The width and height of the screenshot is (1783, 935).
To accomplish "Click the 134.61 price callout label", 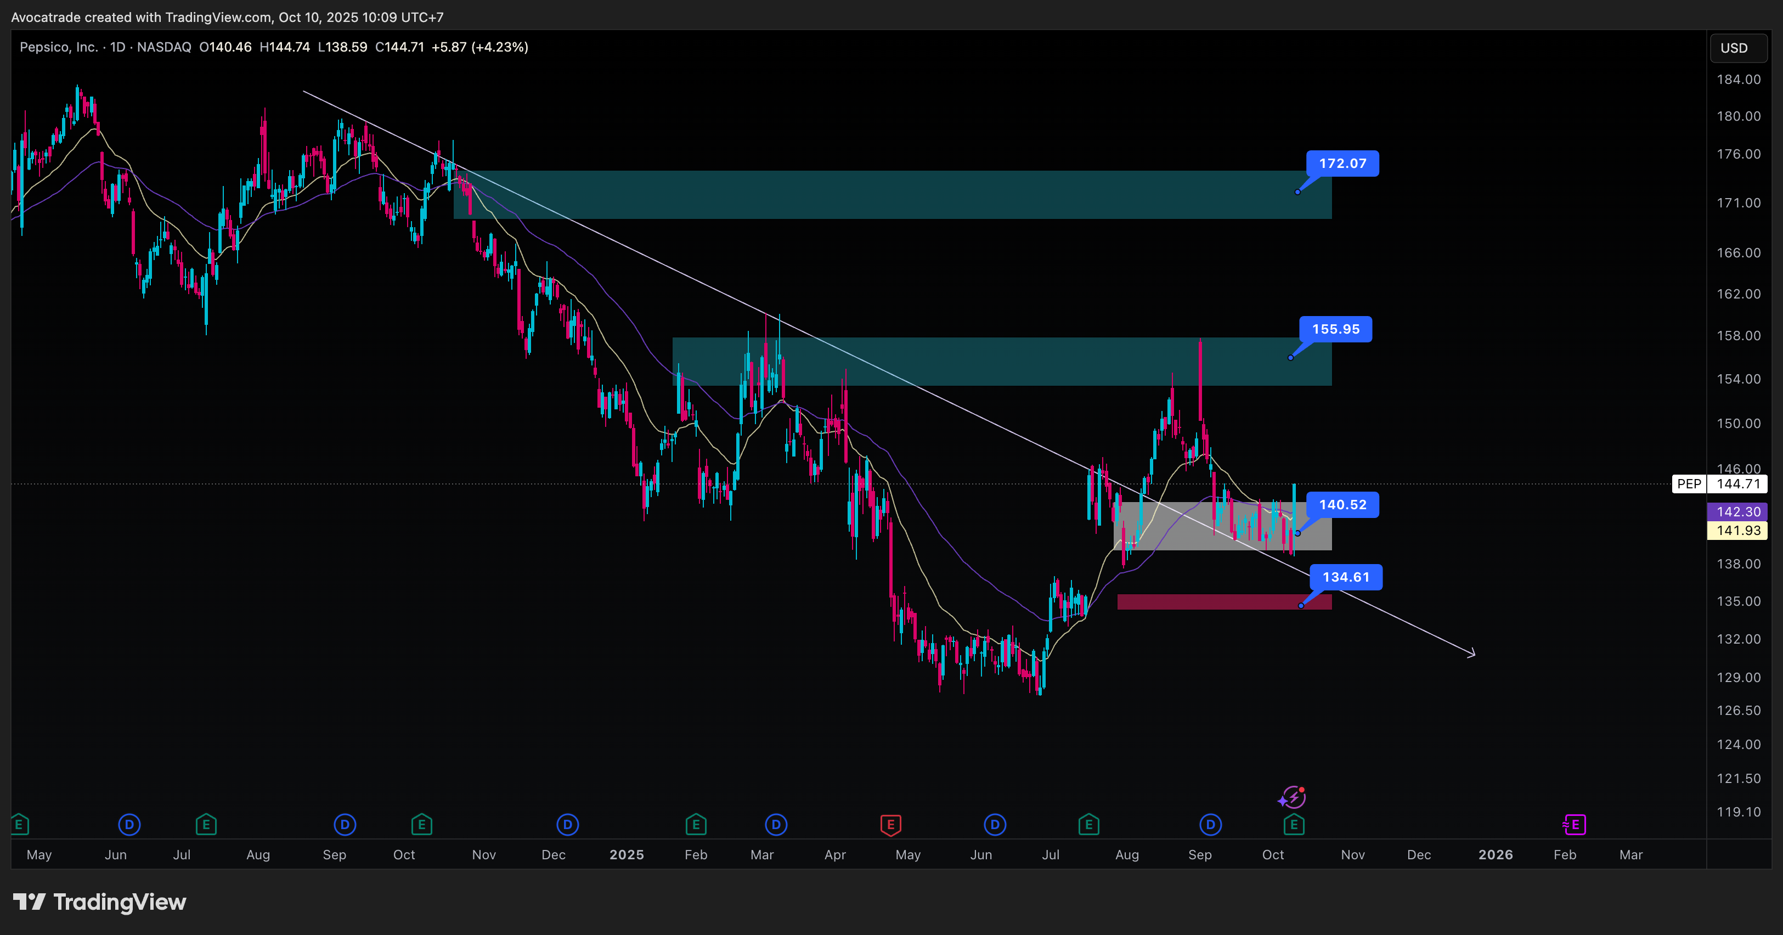I will click(x=1346, y=577).
